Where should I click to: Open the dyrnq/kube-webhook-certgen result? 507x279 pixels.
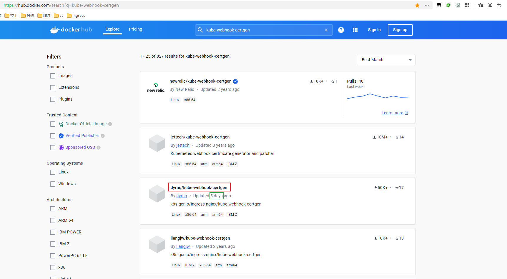pyautogui.click(x=199, y=188)
